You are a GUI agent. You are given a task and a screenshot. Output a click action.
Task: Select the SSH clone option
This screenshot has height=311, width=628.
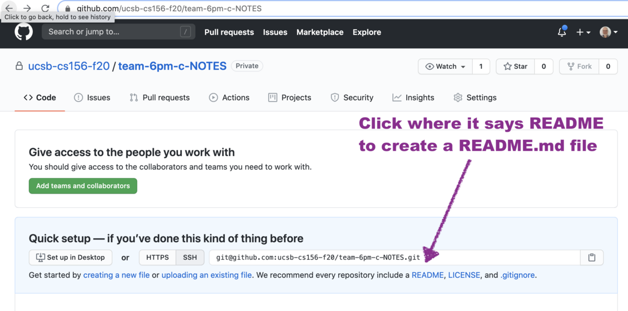[190, 257]
